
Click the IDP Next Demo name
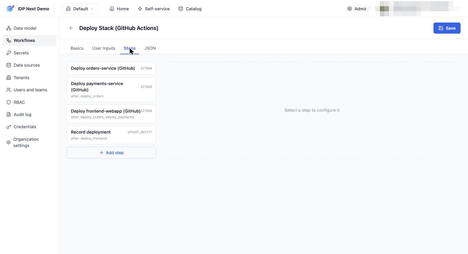coord(33,9)
